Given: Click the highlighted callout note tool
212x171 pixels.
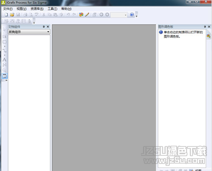Looking at the screenshot, I should click(x=4, y=76).
